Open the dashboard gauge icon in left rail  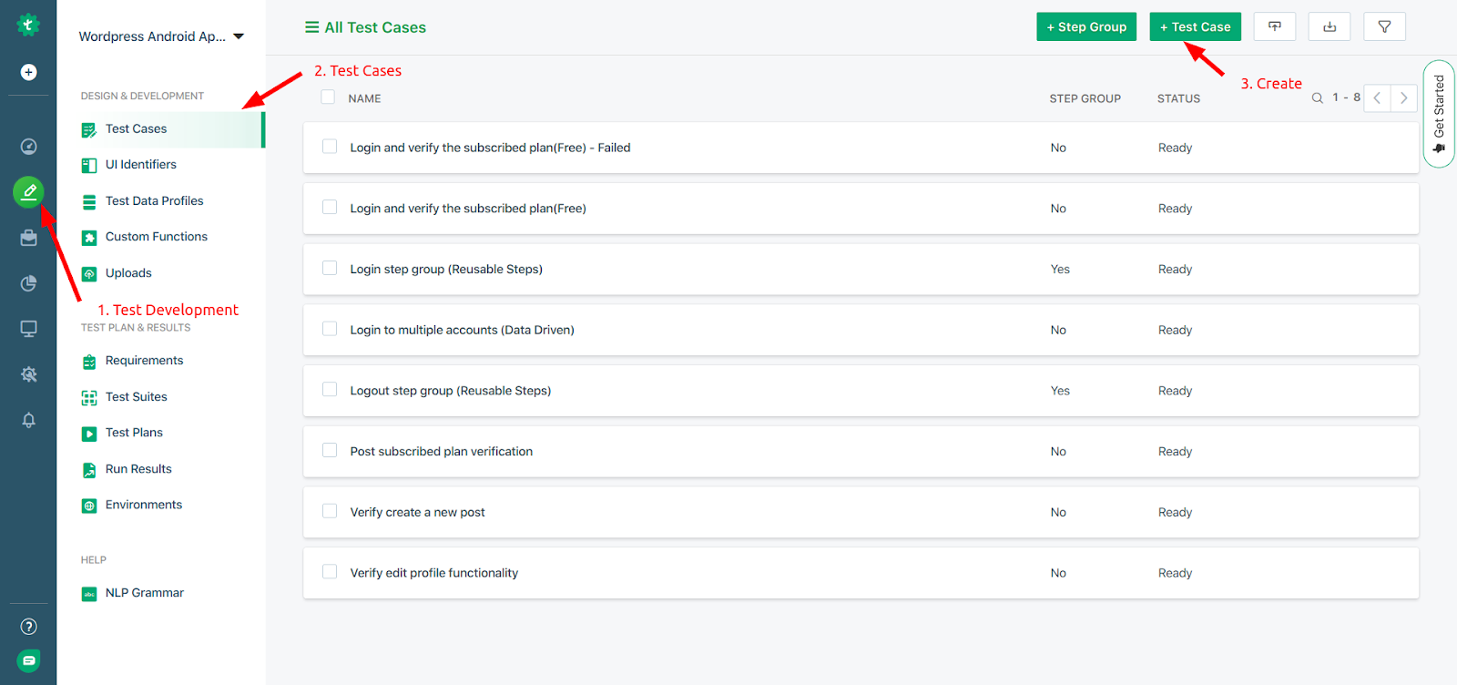click(29, 147)
